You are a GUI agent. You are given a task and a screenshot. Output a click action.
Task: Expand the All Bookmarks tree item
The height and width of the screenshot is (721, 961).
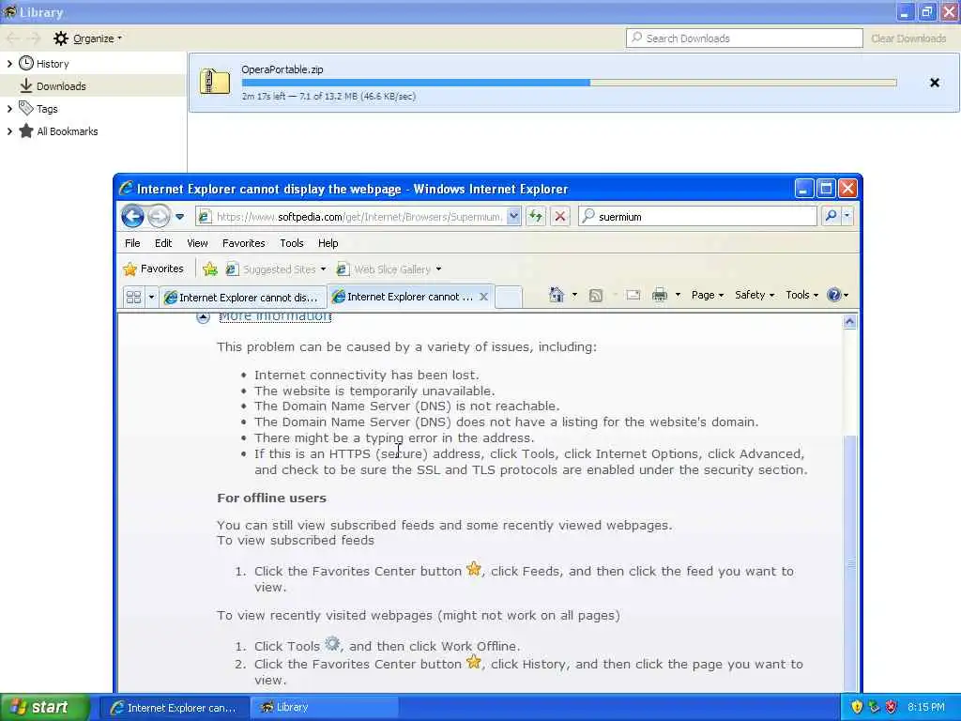[9, 131]
